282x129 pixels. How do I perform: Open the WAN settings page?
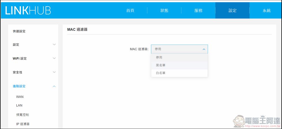[20, 97]
